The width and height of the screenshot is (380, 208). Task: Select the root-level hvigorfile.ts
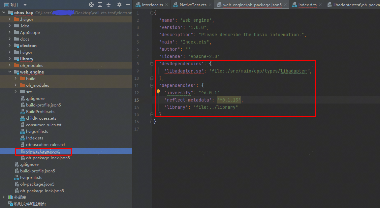click(x=31, y=177)
